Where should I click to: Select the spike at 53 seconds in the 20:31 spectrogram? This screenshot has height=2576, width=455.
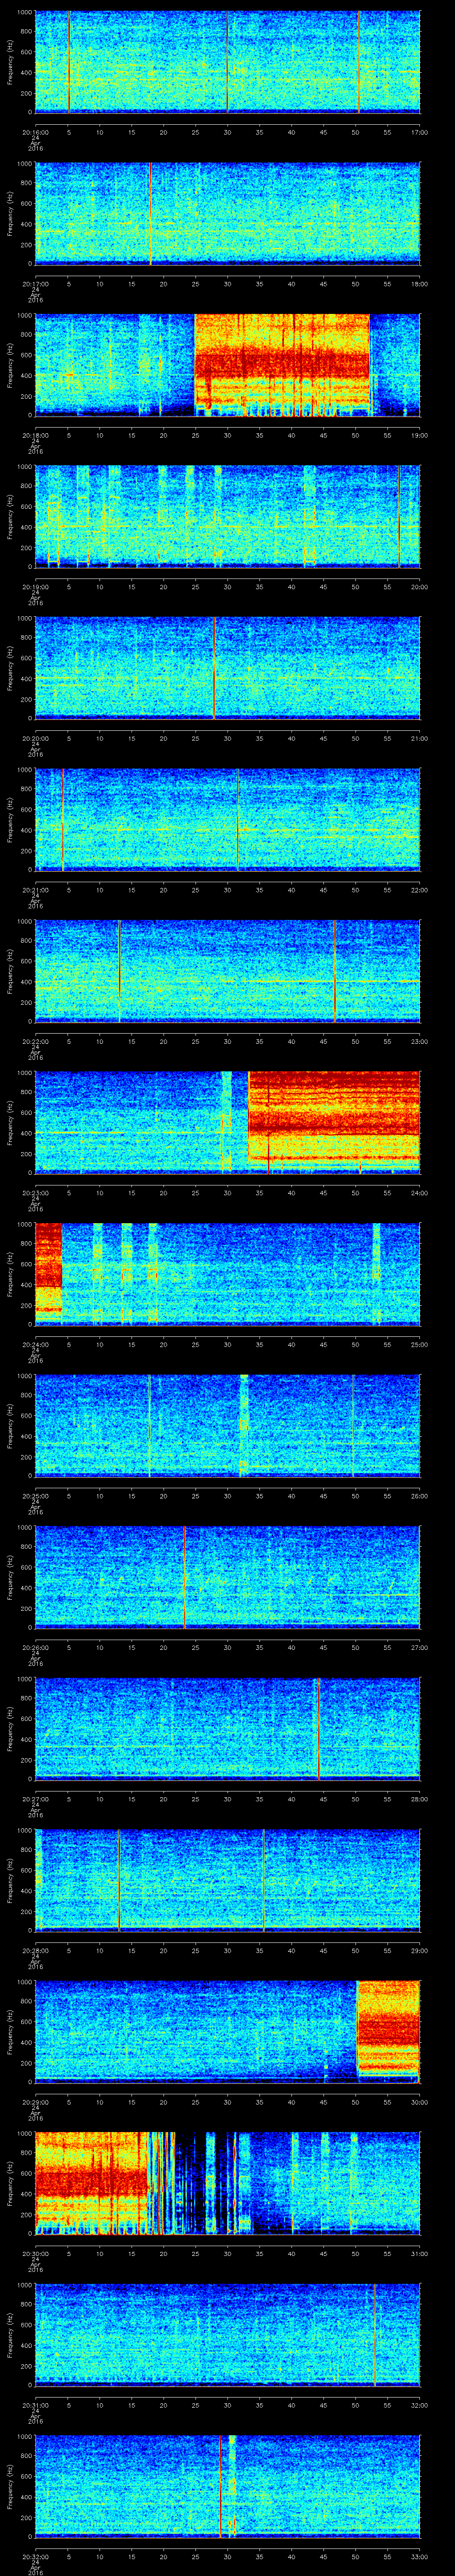pos(375,2335)
